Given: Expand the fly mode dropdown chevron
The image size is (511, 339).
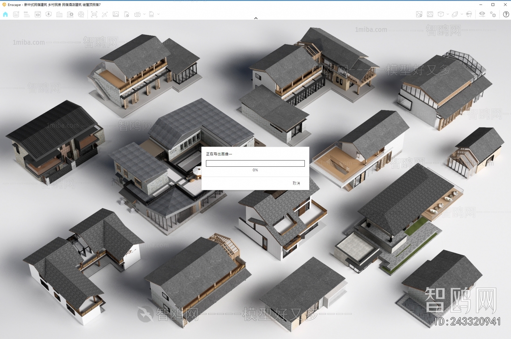Looking at the screenshot, I should click(x=461, y=14).
